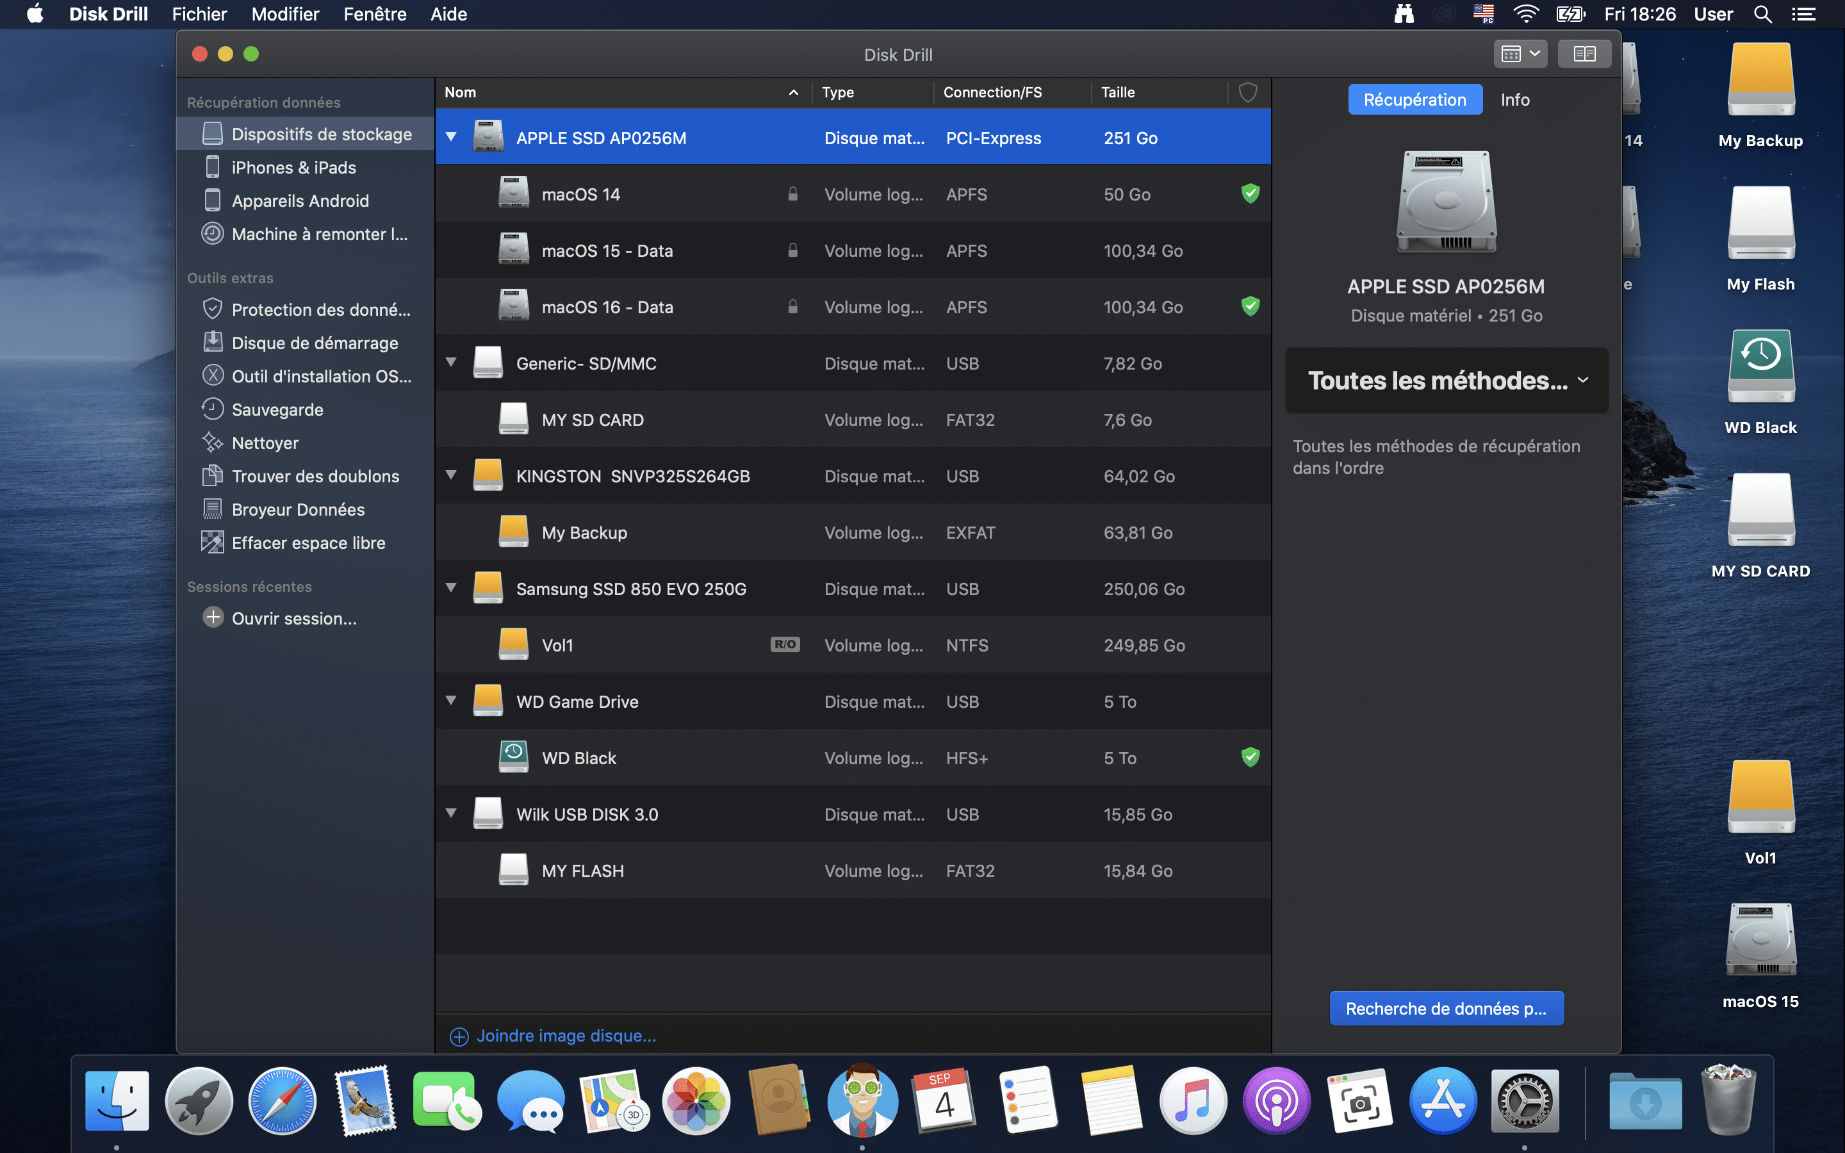Select iPhones & iPads in sidebar

[293, 168]
